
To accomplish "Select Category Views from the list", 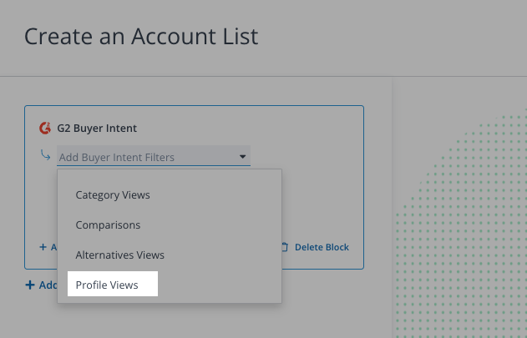I will 113,195.
